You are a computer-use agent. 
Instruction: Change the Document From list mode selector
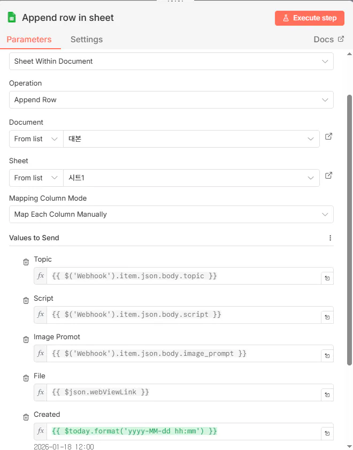36,139
